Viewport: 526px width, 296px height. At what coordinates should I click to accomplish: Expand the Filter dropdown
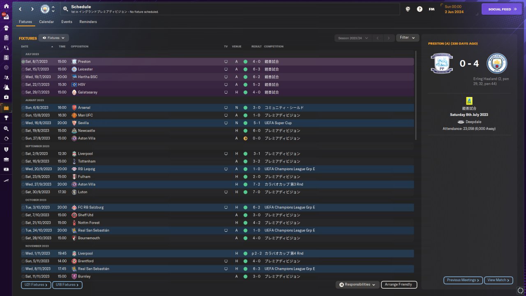pyautogui.click(x=408, y=38)
